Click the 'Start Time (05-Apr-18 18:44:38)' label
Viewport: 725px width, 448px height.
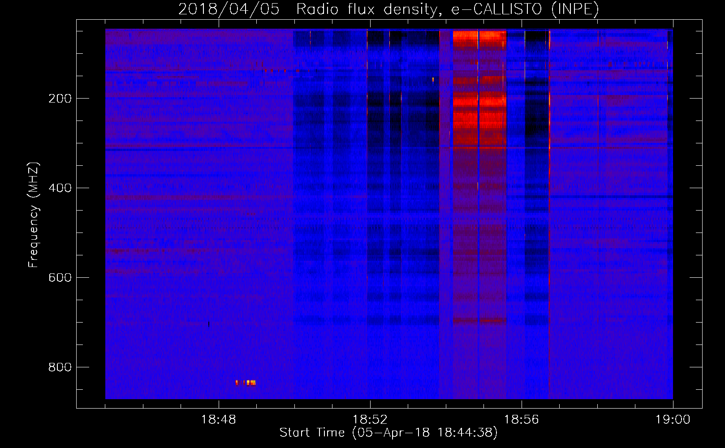388,433
